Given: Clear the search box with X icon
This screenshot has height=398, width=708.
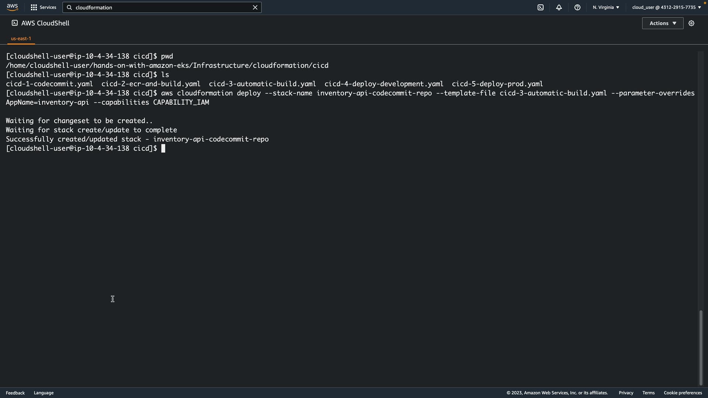Looking at the screenshot, I should click(255, 7).
